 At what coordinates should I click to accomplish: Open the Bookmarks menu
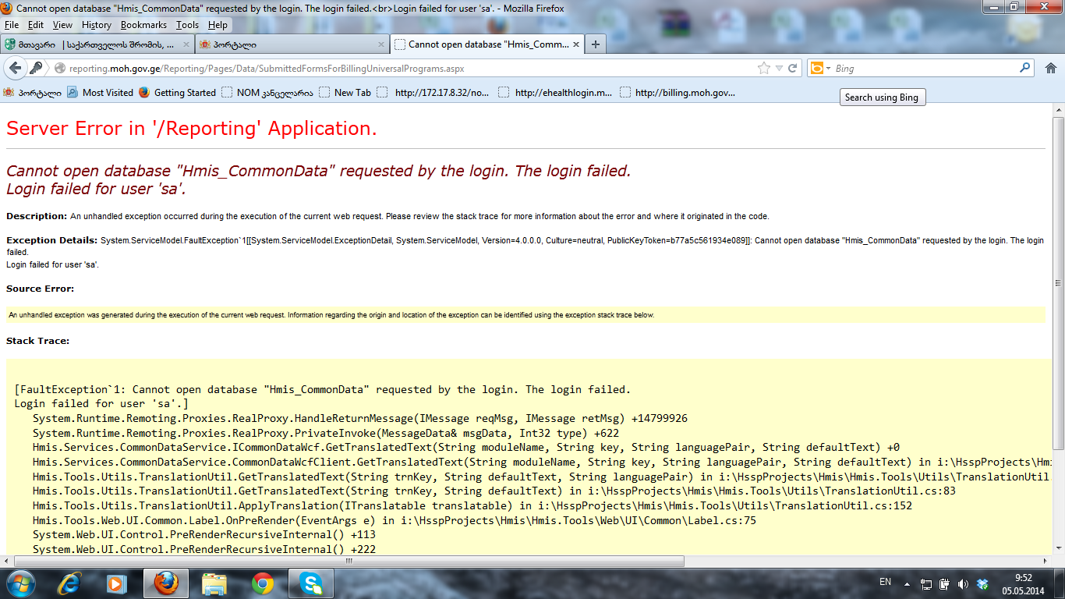coord(143,25)
